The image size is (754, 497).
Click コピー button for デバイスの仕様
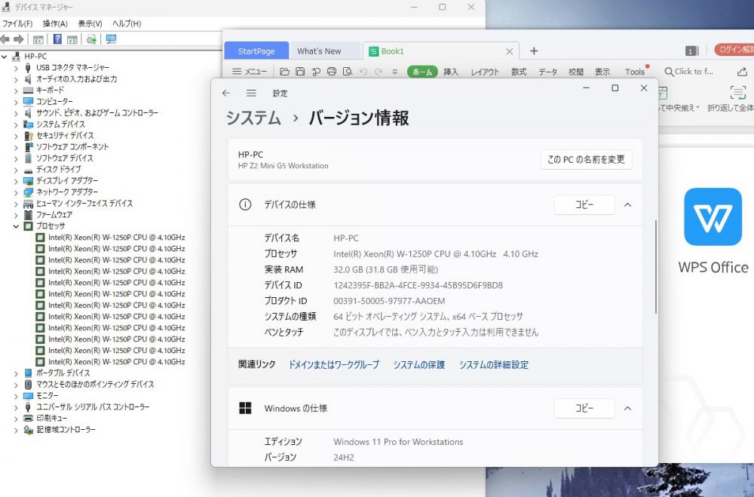click(x=584, y=204)
